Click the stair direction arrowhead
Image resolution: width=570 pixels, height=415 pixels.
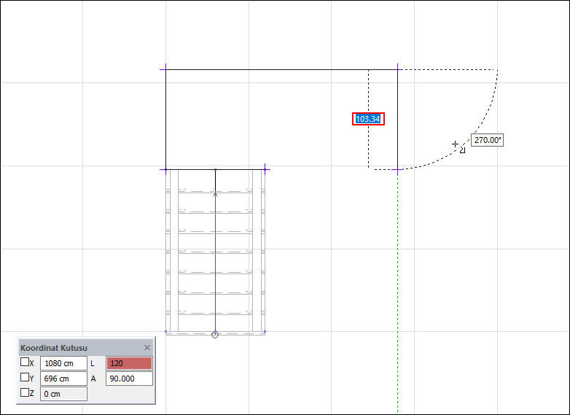point(215,194)
